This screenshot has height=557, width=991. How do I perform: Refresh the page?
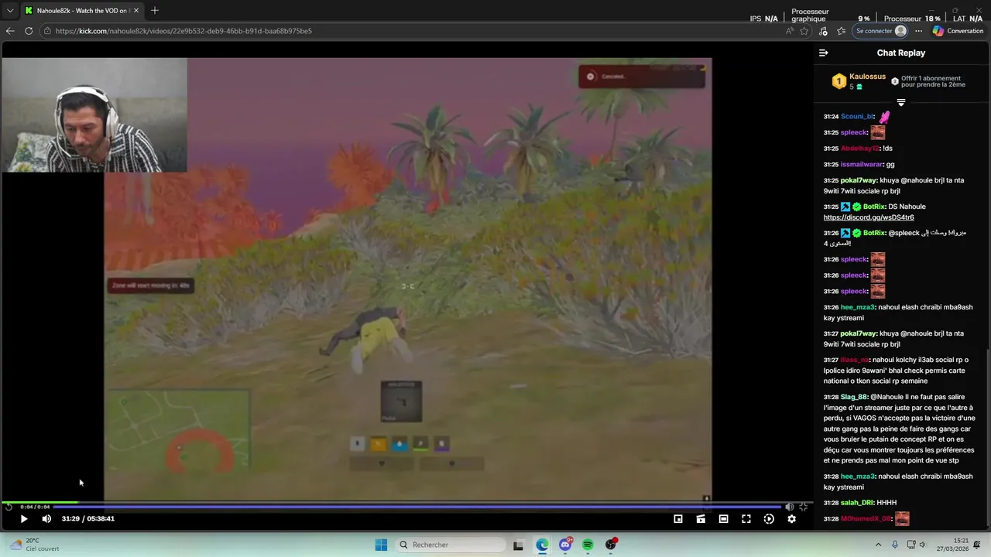(x=29, y=31)
